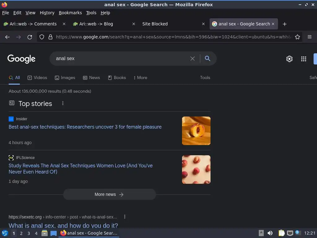Image resolution: width=317 pixels, height=238 pixels.
Task: Open the clipboard tray icon
Action: point(282,233)
